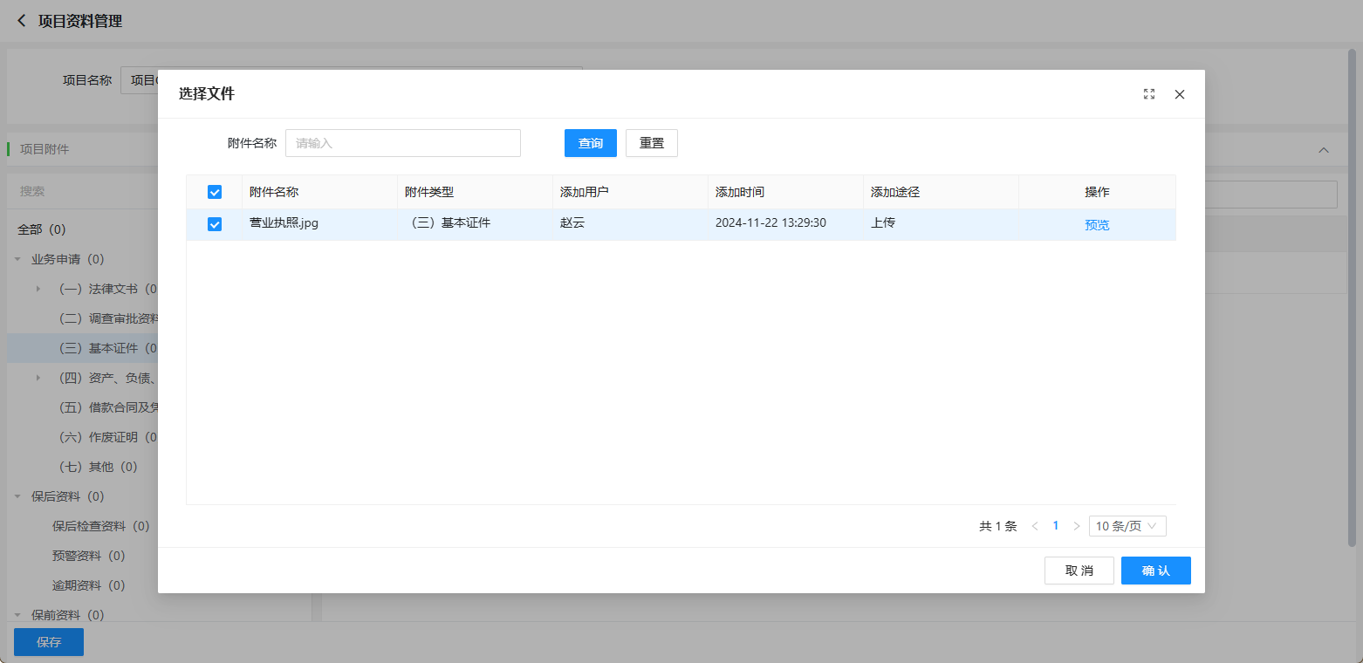1363x663 pixels.
Task: Click the 查询 search button
Action: [x=590, y=143]
